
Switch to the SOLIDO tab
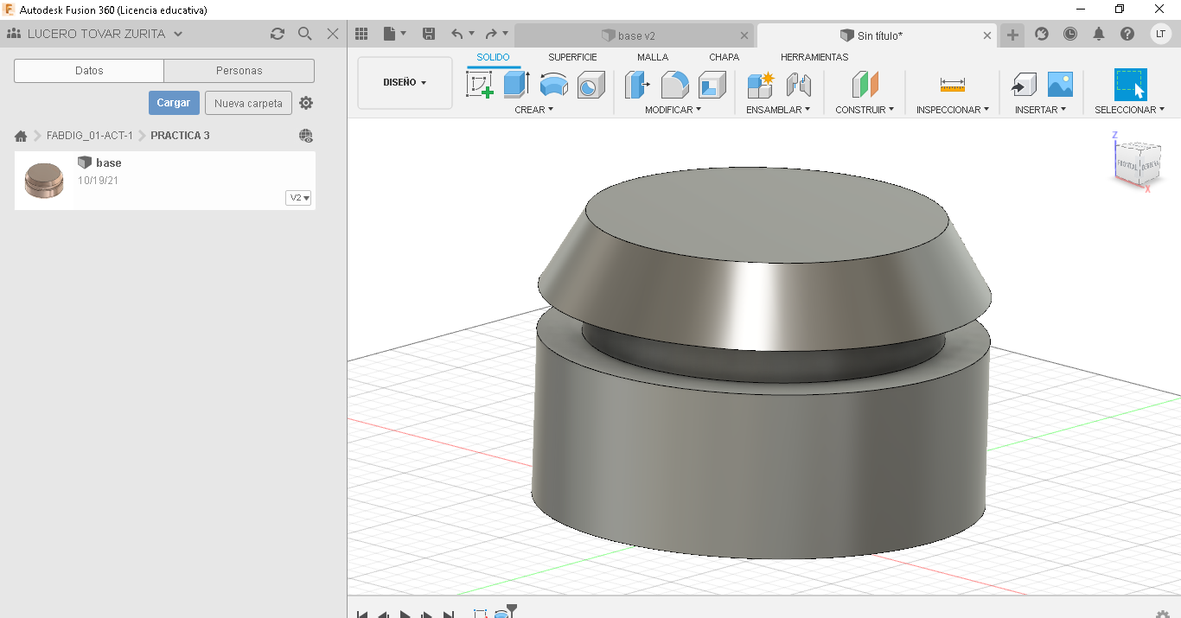[x=494, y=57]
